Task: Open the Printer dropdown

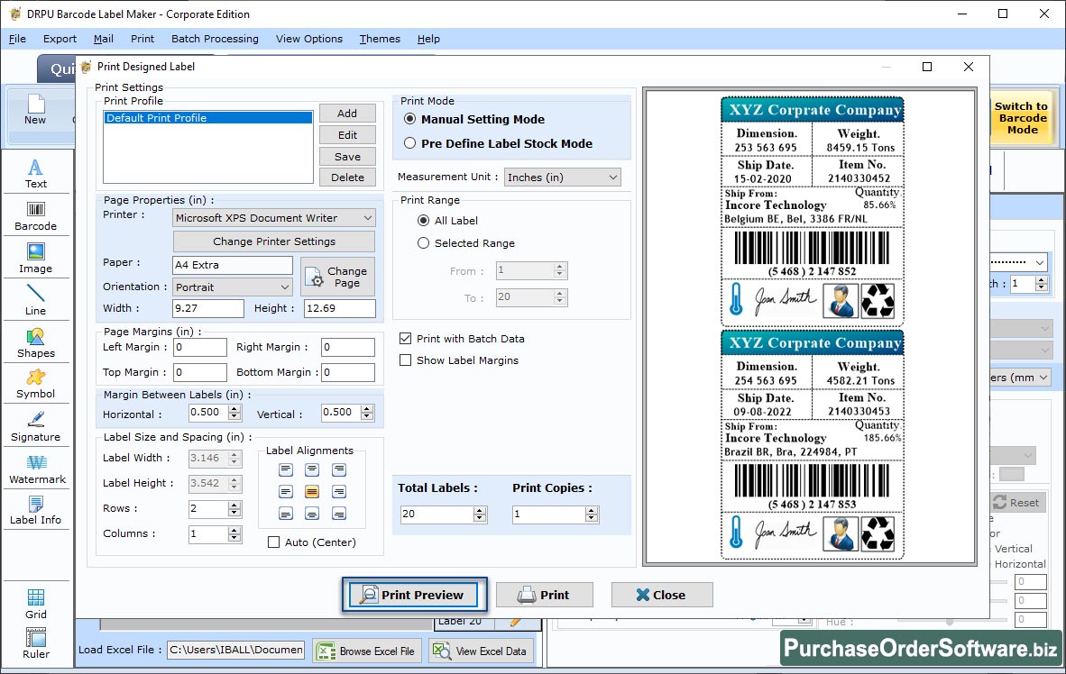Action: point(274,218)
